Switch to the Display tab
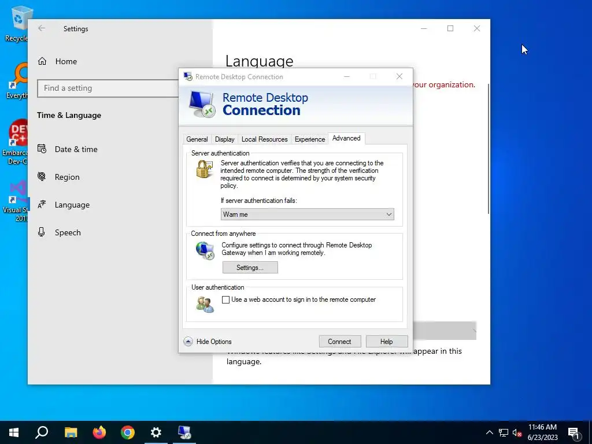592x444 pixels. 225,139
